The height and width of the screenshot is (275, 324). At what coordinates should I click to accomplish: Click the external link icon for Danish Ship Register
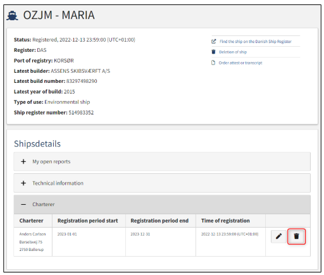click(x=214, y=41)
